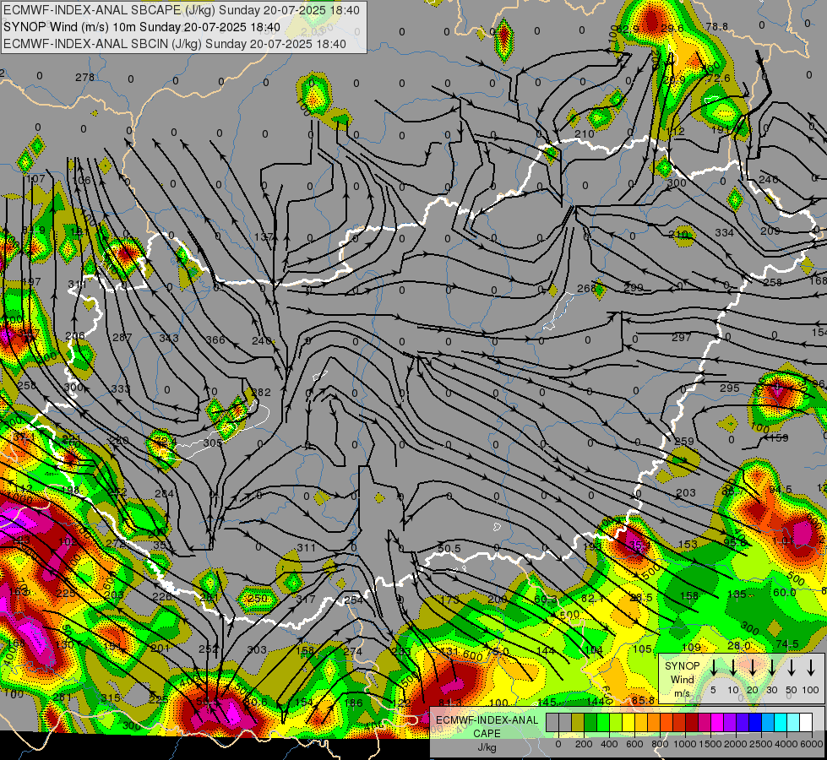Click the 135 value on the map
827x760 pixels.
point(737,594)
